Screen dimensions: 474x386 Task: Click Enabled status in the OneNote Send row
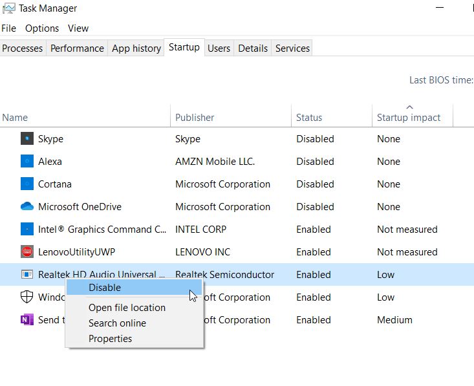[314, 320]
